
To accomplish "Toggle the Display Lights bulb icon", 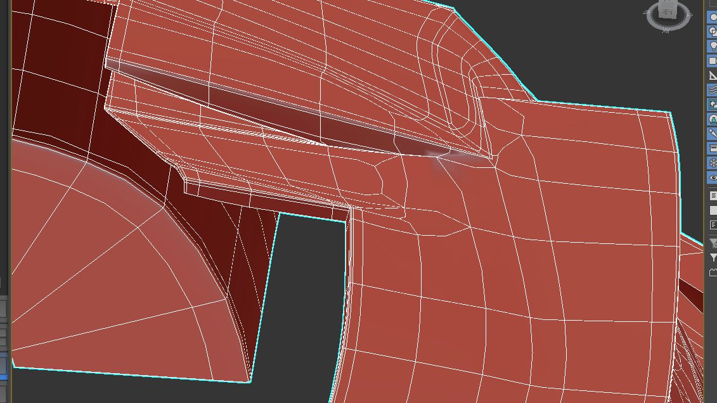I will tap(713, 46).
